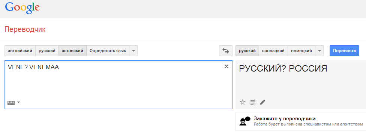The height and width of the screenshot is (136, 366).
Task: Expand the source language dropdown arrow
Action: click(133, 51)
